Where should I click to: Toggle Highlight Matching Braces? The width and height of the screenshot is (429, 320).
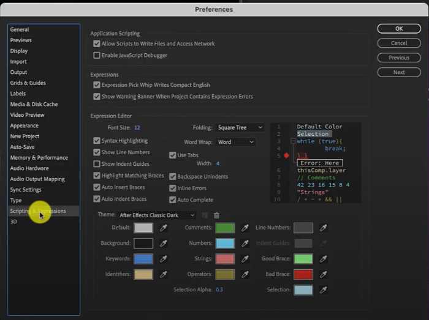point(97,176)
